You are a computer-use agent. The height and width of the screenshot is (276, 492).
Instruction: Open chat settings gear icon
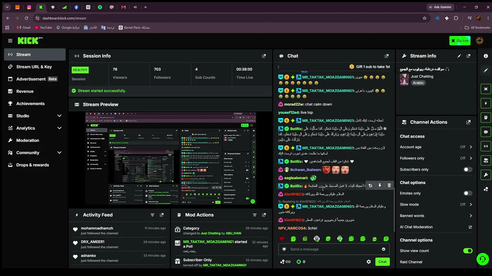click(369, 262)
